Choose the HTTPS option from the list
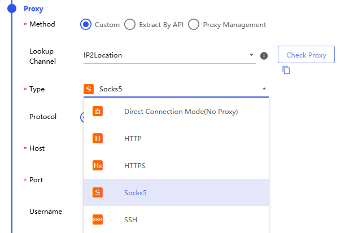Image resolution: width=358 pixels, height=233 pixels. click(x=176, y=165)
